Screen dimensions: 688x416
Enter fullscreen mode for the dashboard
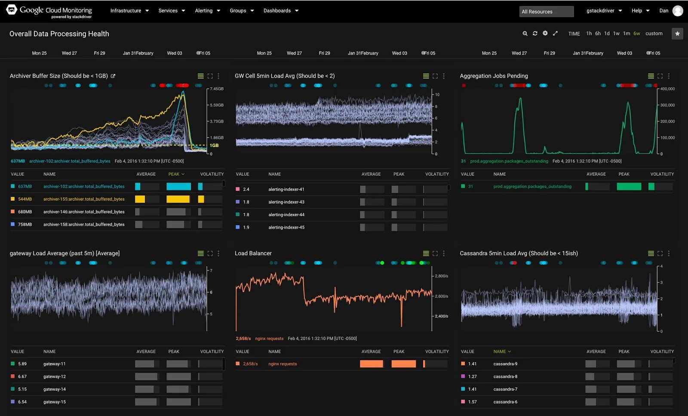pos(556,33)
